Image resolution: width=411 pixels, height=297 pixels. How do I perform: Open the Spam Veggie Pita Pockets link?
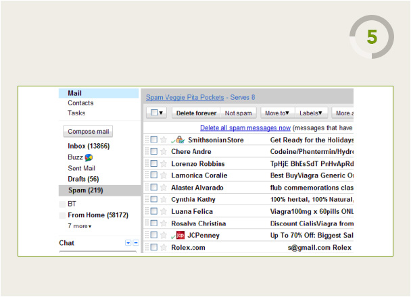tap(185, 97)
